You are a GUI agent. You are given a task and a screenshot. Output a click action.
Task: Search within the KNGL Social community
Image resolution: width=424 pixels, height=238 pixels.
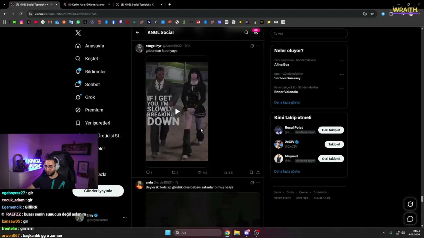(246, 32)
